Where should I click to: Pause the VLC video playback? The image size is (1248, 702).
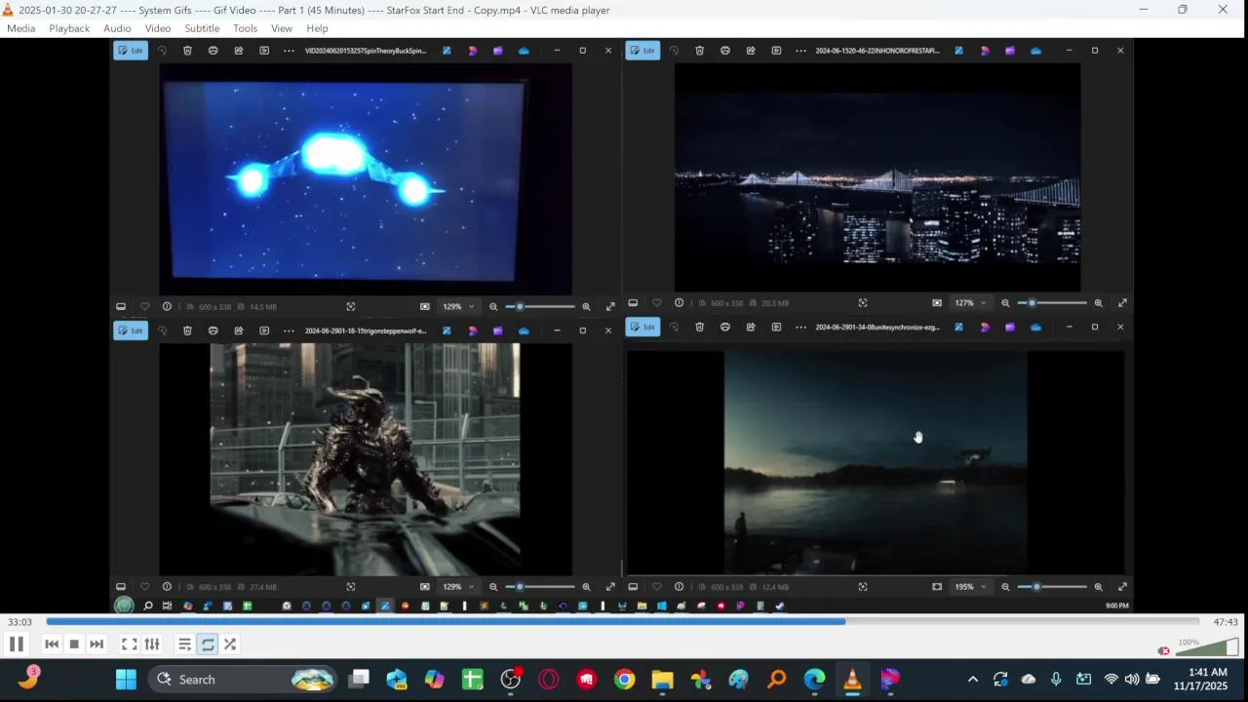(16, 644)
